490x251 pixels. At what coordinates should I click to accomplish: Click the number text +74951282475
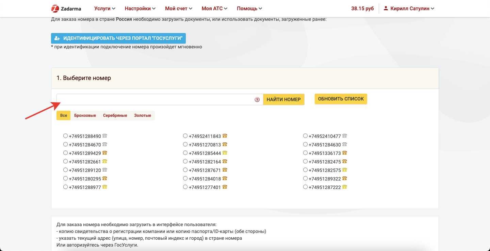(325, 161)
